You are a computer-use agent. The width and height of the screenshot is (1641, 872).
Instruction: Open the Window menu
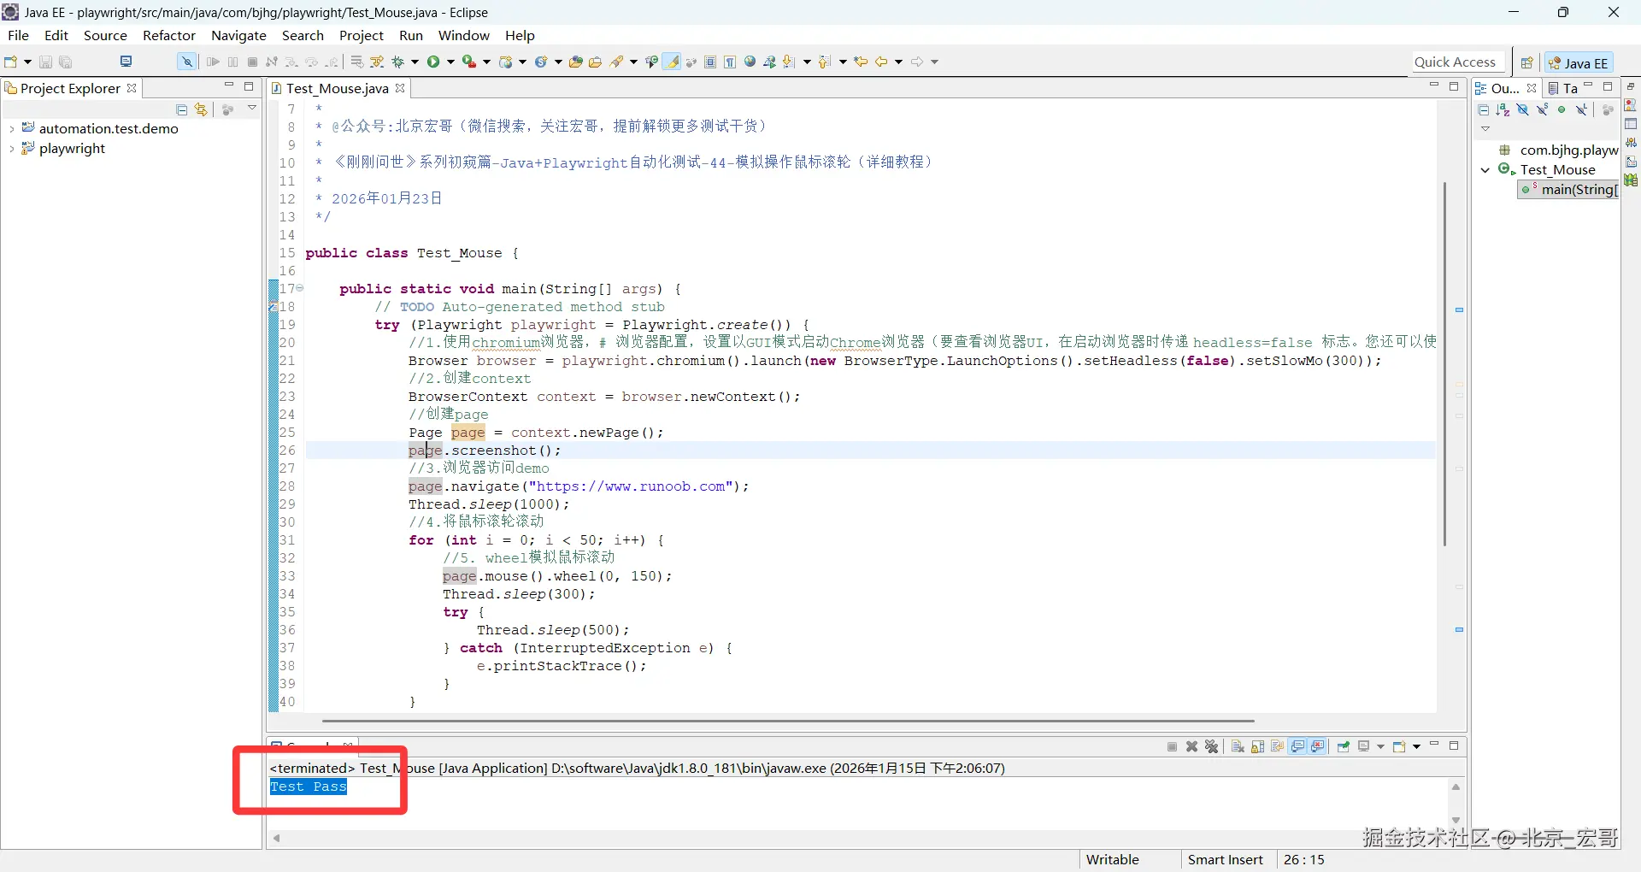pos(464,35)
